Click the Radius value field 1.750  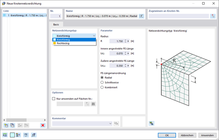click(x=117, y=41)
